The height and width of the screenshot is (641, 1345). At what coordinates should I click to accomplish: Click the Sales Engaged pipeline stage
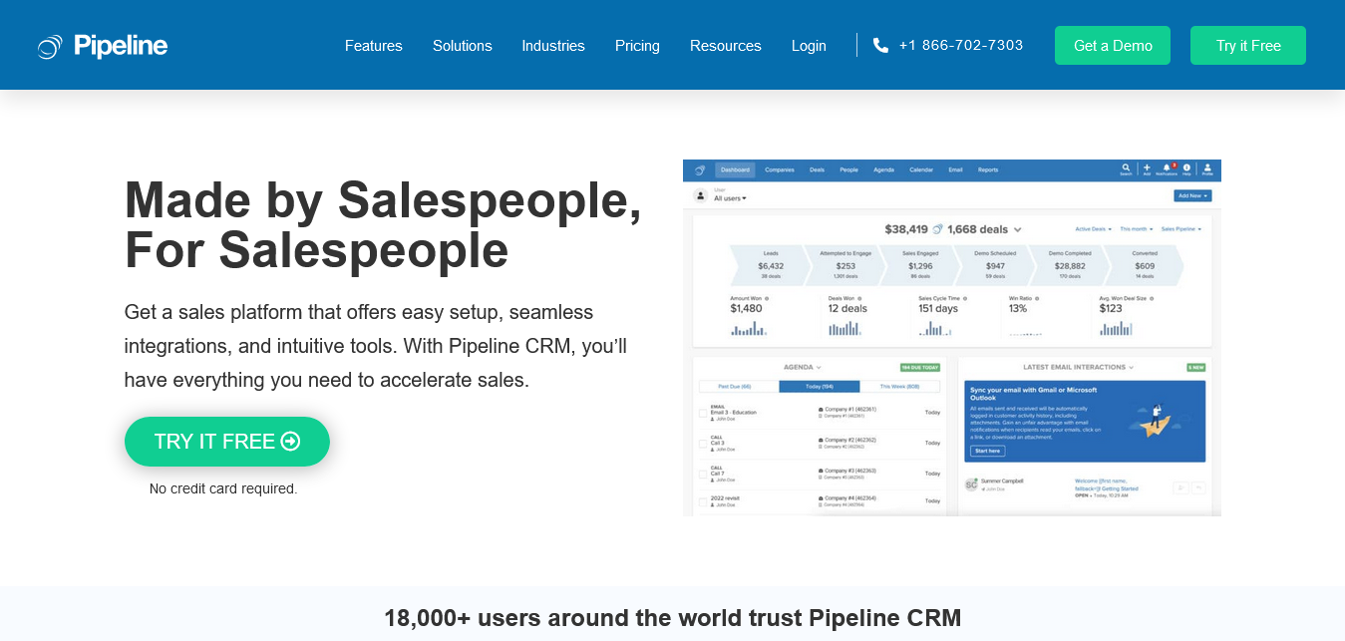(x=920, y=265)
